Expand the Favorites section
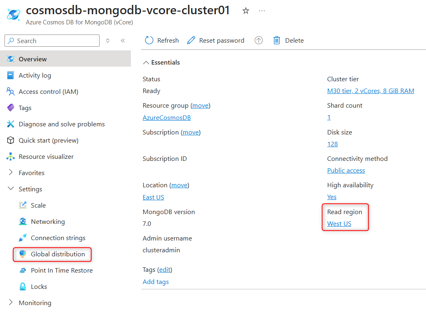This screenshot has width=426, height=312. [x=11, y=173]
